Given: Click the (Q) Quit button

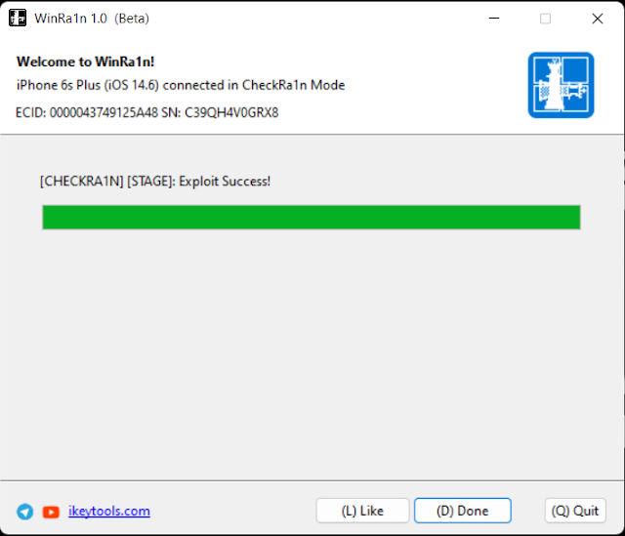Looking at the screenshot, I should 575,511.
